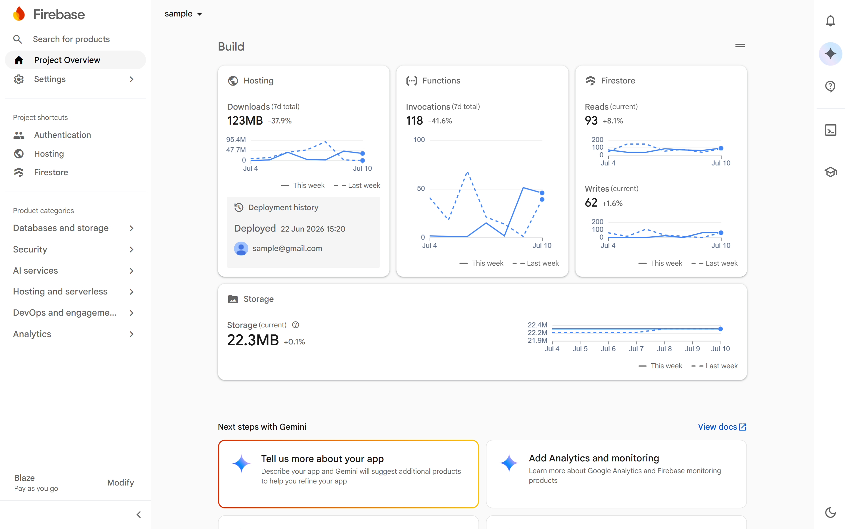Viewport: 847px width, 529px height.
Task: Click the Blaze Pay as you go plan label
Action: click(36, 483)
